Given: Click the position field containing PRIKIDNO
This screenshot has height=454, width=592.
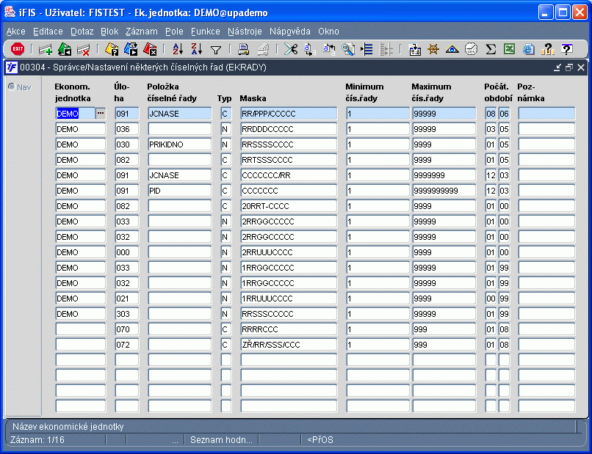Looking at the screenshot, I should 180,144.
